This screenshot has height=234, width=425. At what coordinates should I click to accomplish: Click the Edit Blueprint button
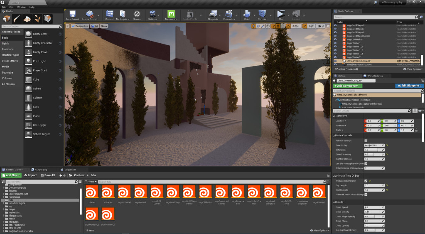tap(409, 86)
